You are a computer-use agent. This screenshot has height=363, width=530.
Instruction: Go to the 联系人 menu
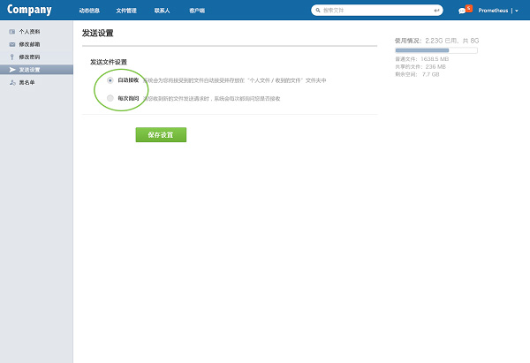pyautogui.click(x=163, y=11)
